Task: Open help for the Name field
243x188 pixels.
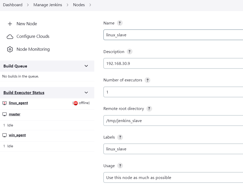Action: point(120,23)
